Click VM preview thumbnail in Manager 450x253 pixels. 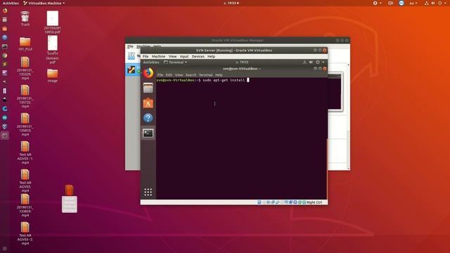335,92
